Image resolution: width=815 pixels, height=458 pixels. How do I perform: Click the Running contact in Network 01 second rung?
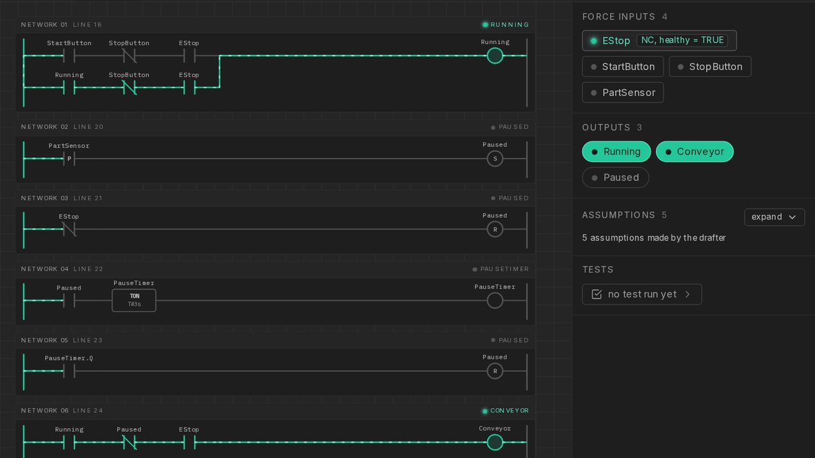point(69,87)
